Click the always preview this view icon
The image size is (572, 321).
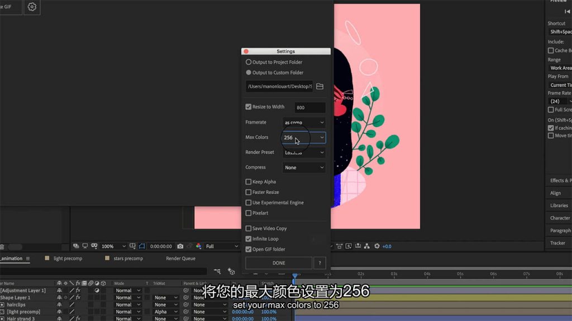(x=76, y=246)
